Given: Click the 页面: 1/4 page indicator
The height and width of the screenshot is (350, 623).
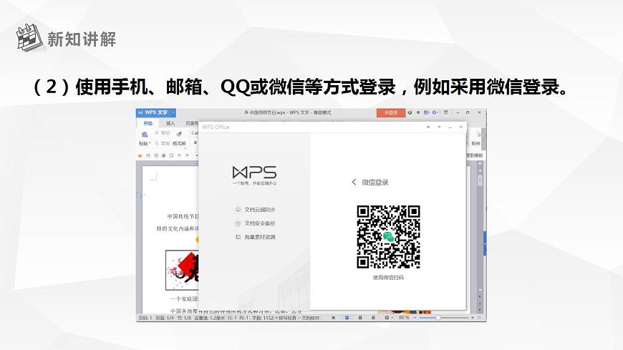Looking at the screenshot, I should [x=165, y=318].
